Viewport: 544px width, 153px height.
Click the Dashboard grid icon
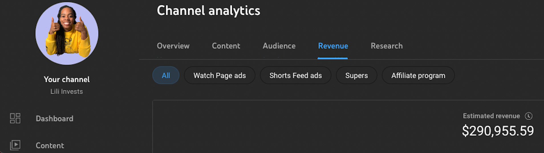tap(15, 118)
